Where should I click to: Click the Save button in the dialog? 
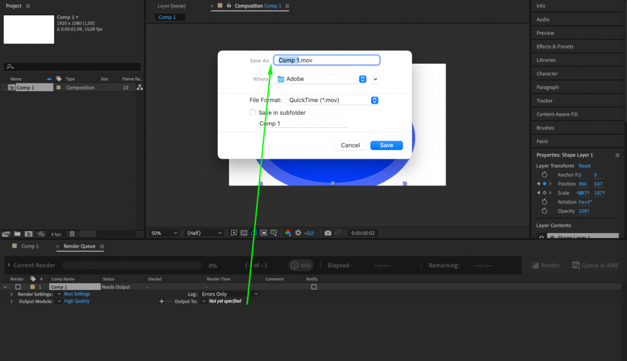coord(386,145)
